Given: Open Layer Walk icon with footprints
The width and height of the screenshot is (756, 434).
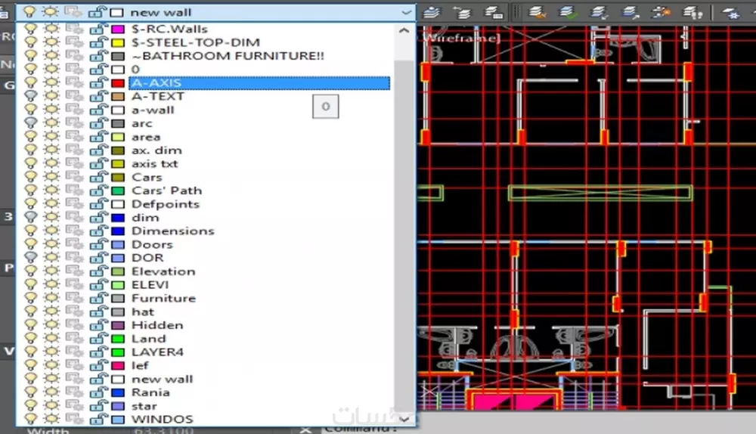Looking at the screenshot, I should [x=692, y=12].
